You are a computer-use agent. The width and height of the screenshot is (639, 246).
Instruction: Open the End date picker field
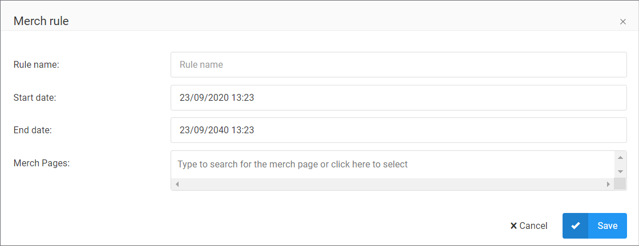point(399,130)
